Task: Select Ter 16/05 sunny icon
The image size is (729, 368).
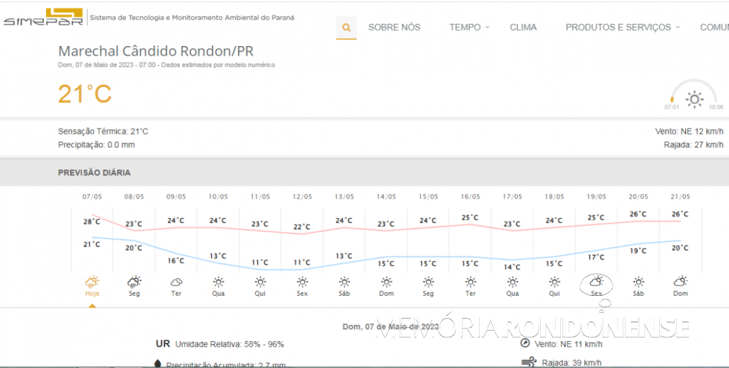Action: [x=470, y=282]
